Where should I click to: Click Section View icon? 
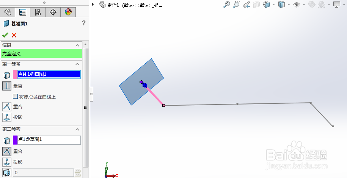coord(256,5)
